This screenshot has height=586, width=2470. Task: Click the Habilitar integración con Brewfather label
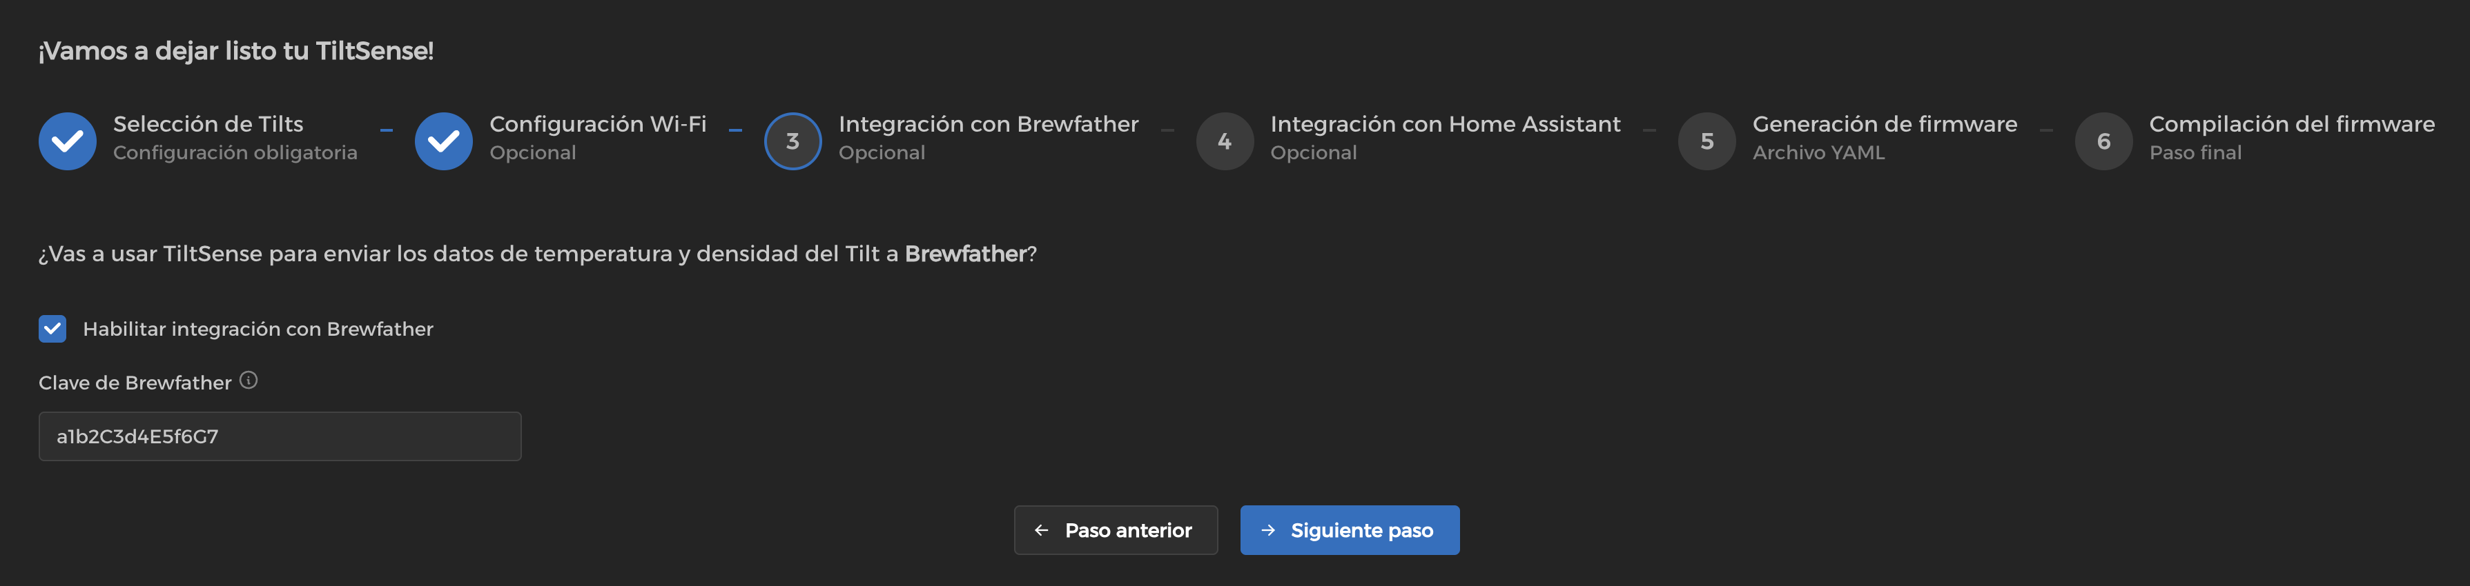[x=258, y=328]
